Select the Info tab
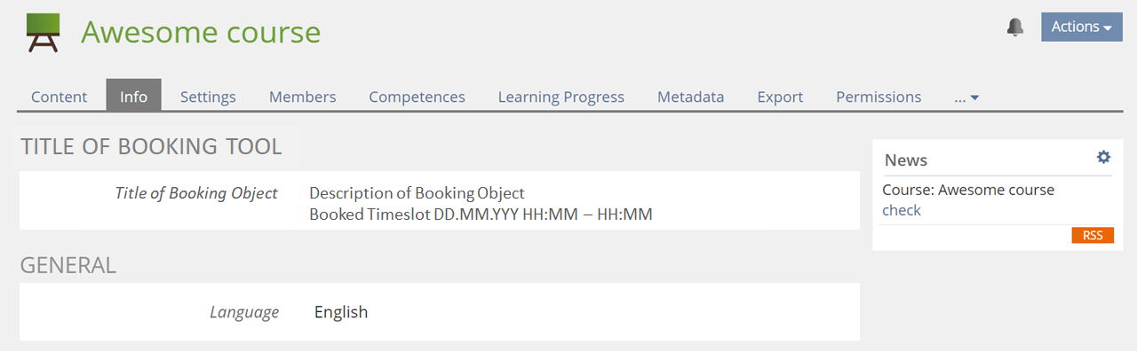The width and height of the screenshot is (1137, 351). click(x=133, y=97)
